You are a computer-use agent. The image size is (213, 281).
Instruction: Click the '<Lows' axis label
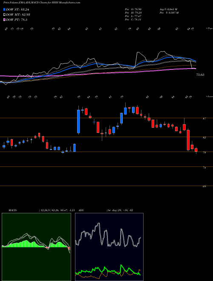point(209,96)
